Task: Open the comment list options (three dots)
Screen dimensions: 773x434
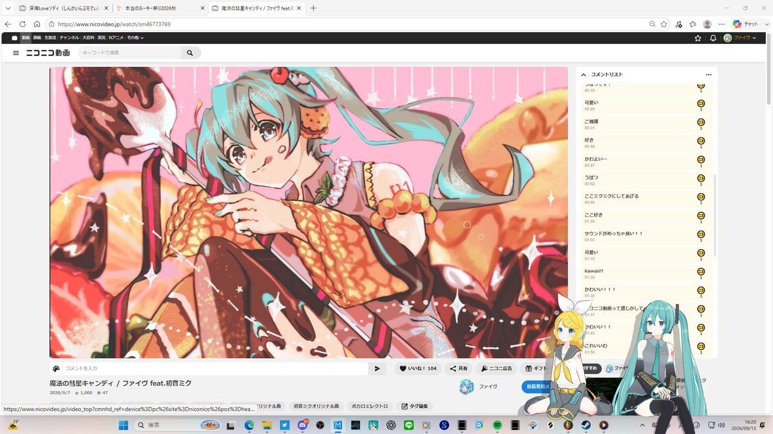Action: (709, 75)
